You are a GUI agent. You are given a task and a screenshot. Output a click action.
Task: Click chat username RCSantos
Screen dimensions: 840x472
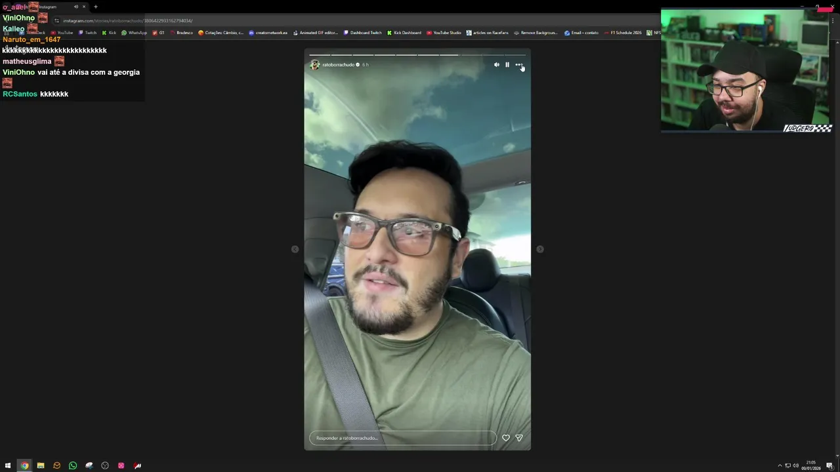coord(20,94)
